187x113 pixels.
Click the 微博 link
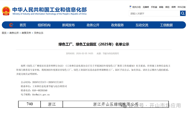(174, 7)
